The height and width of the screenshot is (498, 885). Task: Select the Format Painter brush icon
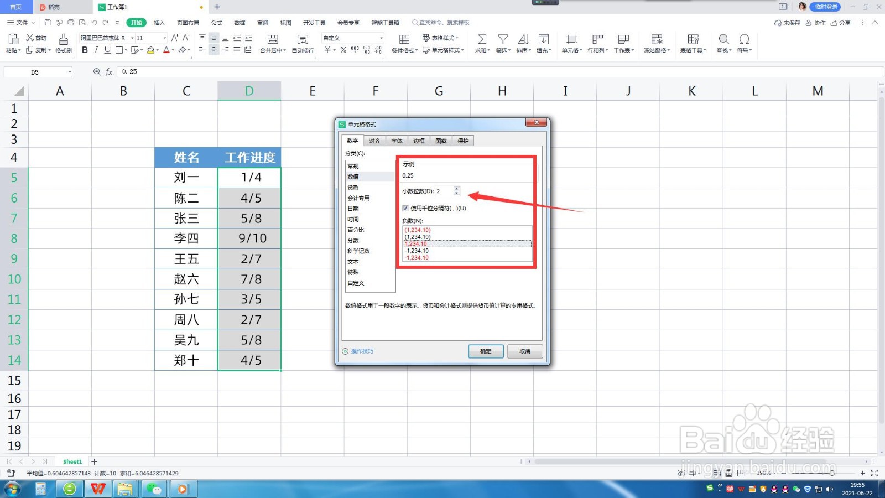tap(64, 39)
